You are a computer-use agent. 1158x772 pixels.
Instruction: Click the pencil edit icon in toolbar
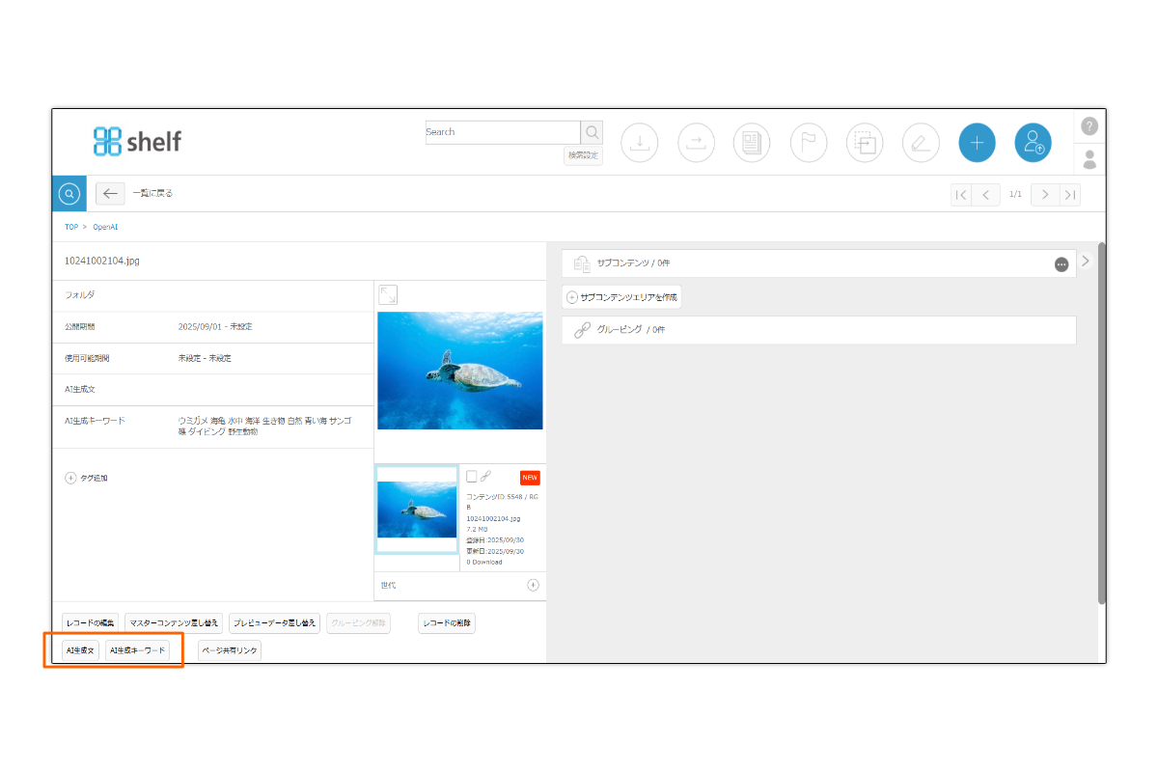tap(921, 143)
